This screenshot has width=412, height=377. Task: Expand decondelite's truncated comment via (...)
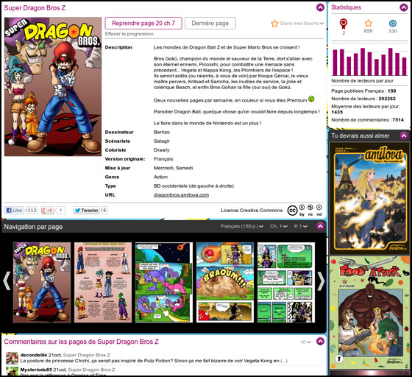point(284,361)
